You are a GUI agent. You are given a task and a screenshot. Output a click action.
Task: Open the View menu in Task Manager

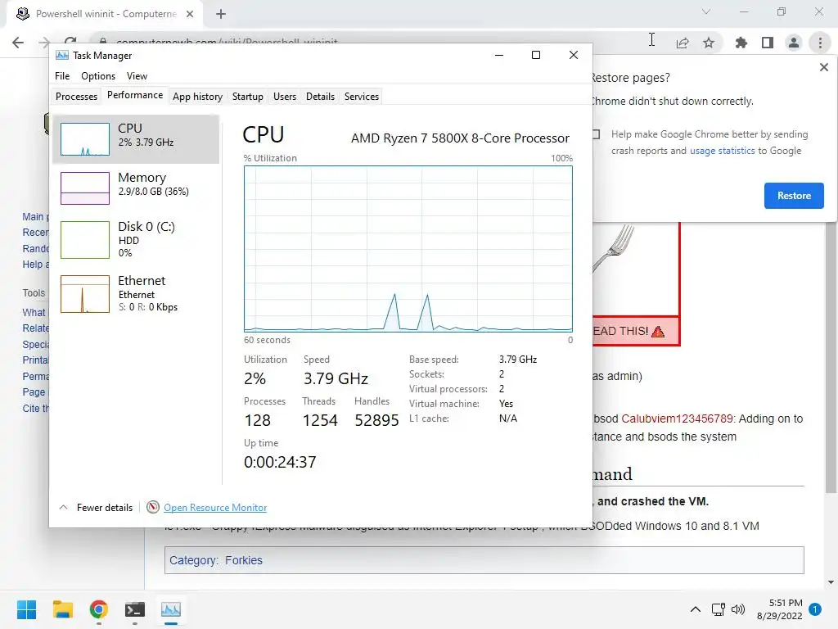pyautogui.click(x=137, y=76)
